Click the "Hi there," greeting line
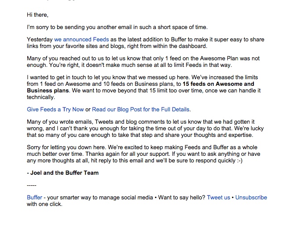The image size is (297, 228). [x=39, y=15]
